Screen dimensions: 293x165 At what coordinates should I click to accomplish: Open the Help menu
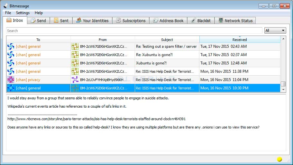[x=39, y=13]
